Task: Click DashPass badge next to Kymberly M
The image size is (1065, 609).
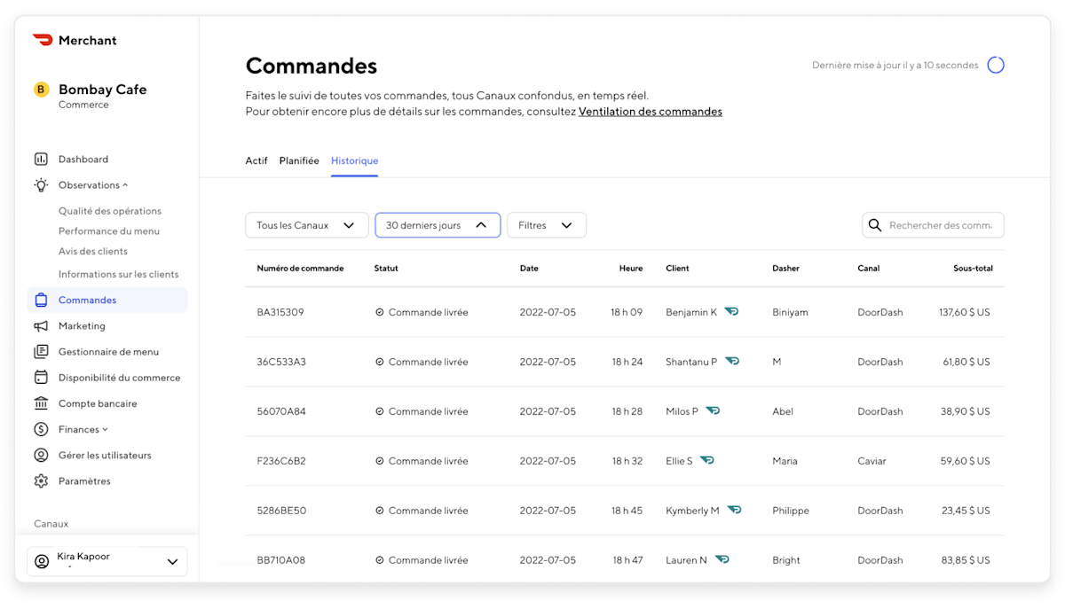Action: tap(734, 510)
